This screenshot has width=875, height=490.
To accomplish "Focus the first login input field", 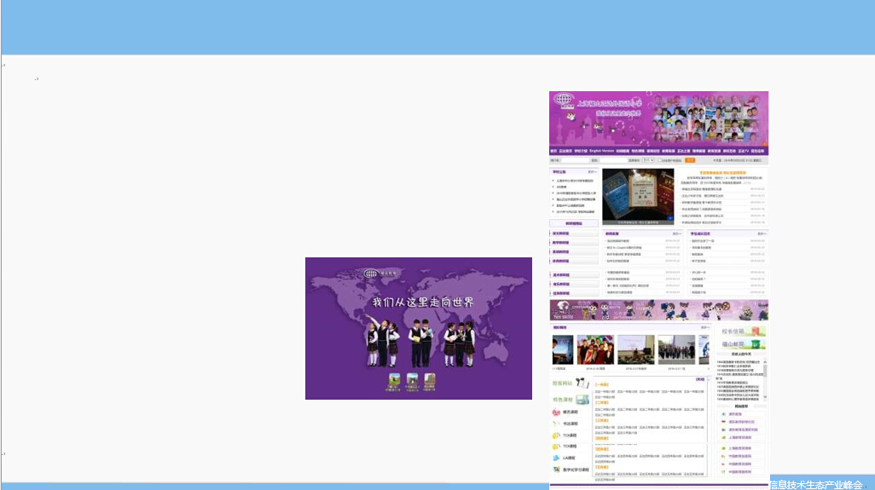I will (x=575, y=160).
